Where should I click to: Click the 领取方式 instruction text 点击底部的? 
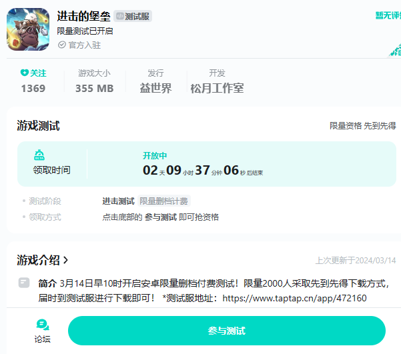tap(122, 217)
